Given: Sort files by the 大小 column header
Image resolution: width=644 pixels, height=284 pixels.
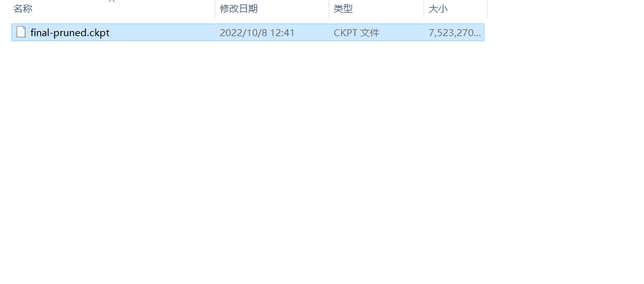Looking at the screenshot, I should click(455, 9).
